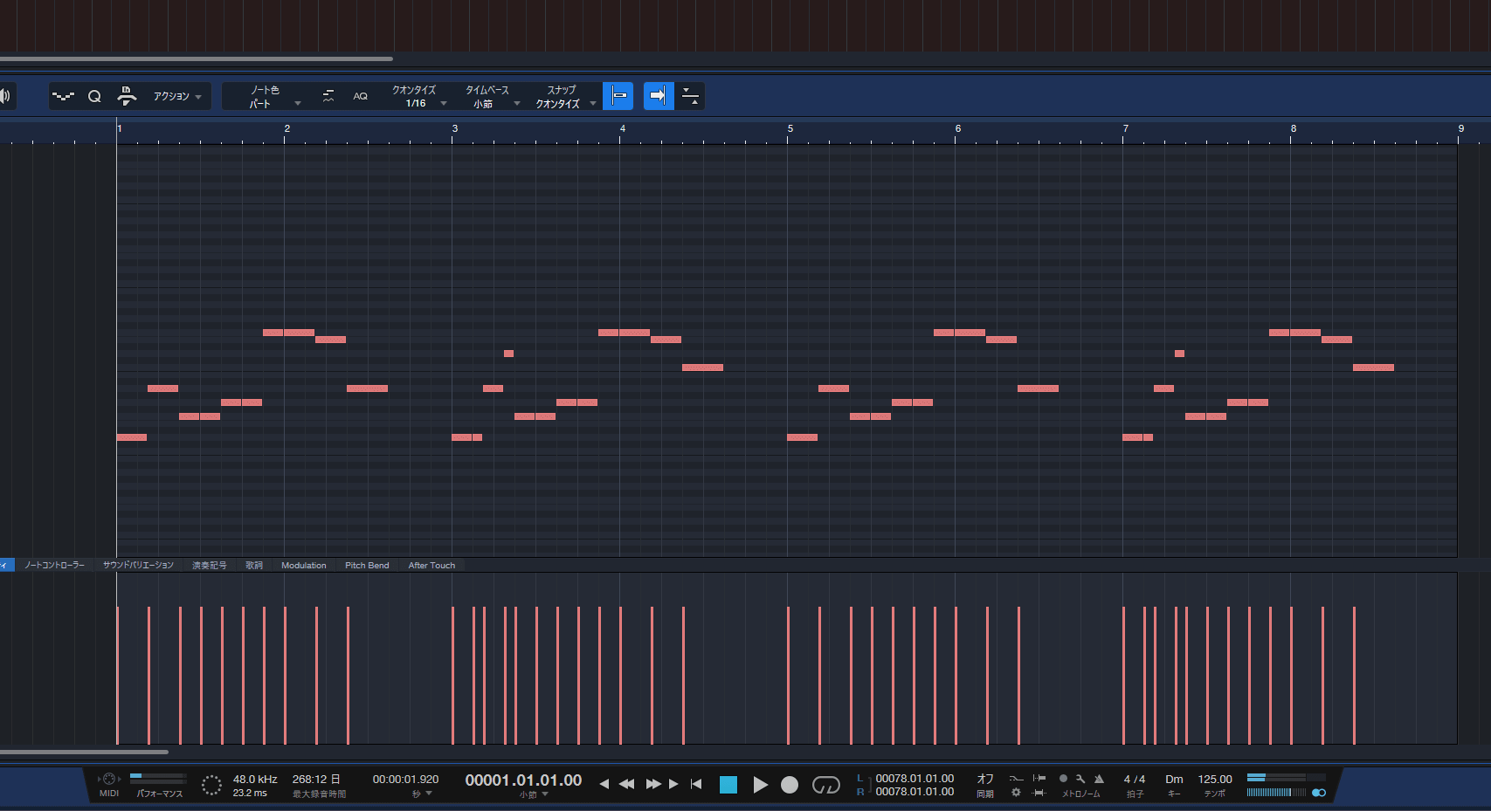Screen dimensions: 1491x811
Task: Click the Dm key value
Action: coord(1174,780)
